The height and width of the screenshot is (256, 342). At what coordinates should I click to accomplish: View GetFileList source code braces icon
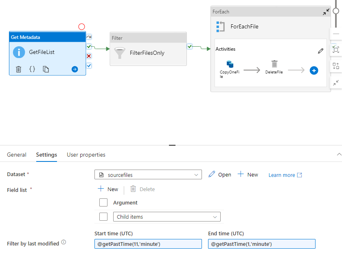point(32,69)
